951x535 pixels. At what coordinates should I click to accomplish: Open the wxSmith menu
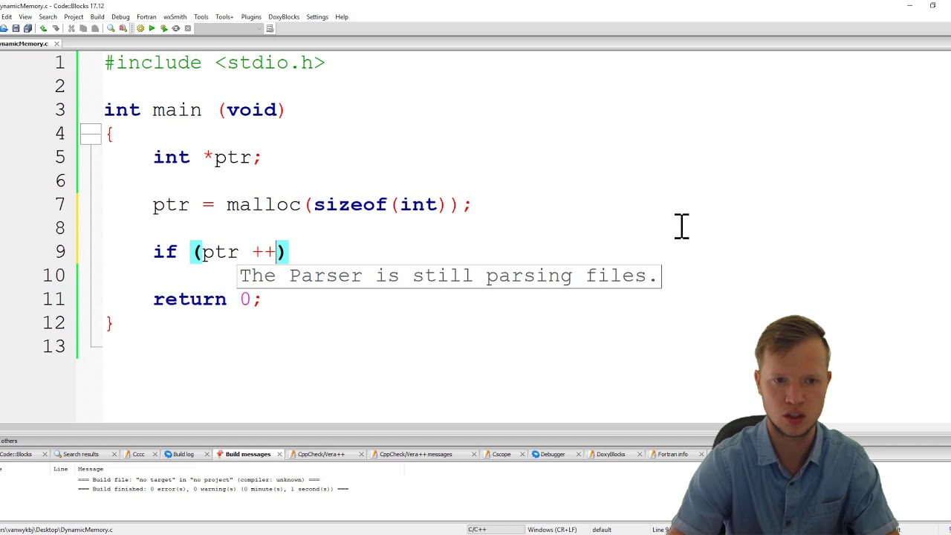point(175,16)
